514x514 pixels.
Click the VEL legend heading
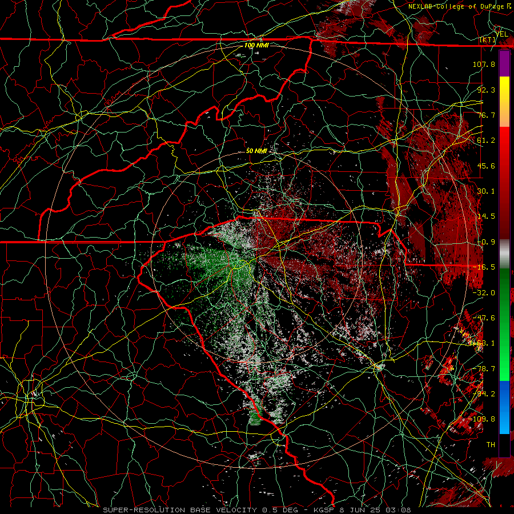pyautogui.click(x=501, y=34)
